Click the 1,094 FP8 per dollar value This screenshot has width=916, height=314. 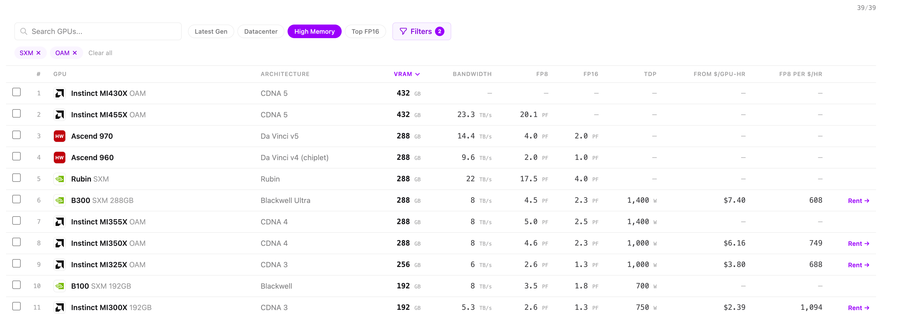(811, 307)
